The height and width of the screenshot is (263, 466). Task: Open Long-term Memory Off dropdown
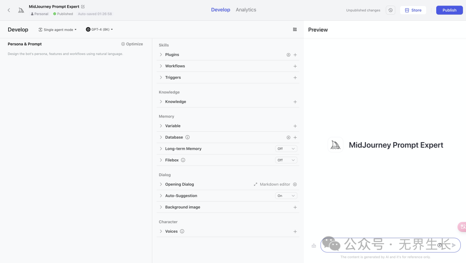[286, 149]
